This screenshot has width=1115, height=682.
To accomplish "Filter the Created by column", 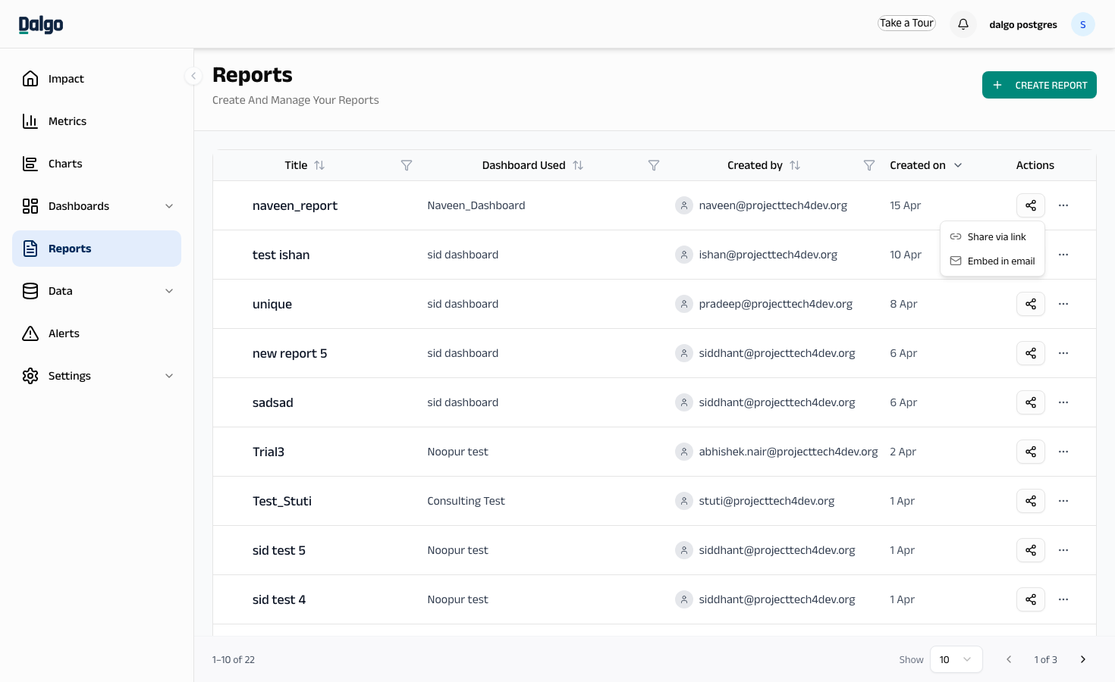I will [x=869, y=165].
